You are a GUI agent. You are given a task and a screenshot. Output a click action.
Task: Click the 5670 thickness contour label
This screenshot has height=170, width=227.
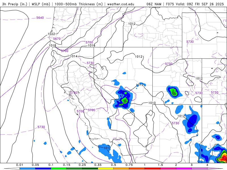click(x=57, y=39)
